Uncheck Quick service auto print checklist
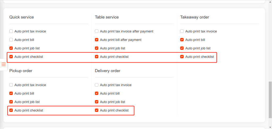 click(11, 57)
